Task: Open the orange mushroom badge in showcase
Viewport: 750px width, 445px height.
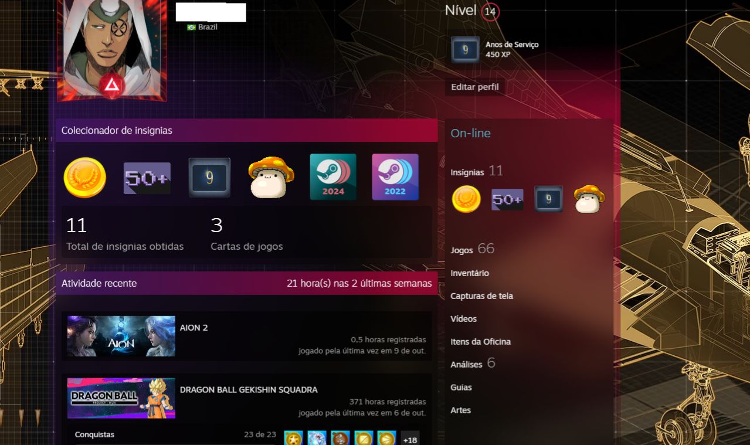Action: pyautogui.click(x=271, y=177)
